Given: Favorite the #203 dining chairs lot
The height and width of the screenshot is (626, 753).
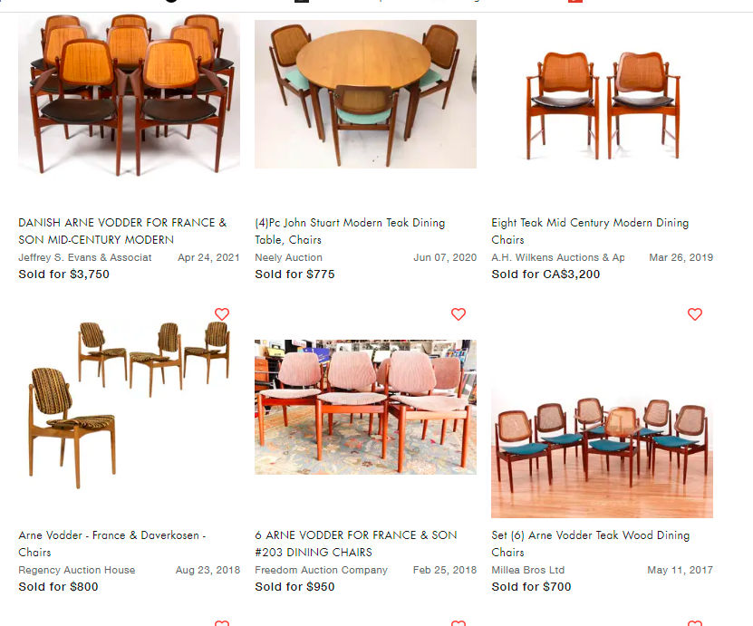Looking at the screenshot, I should 459,314.
